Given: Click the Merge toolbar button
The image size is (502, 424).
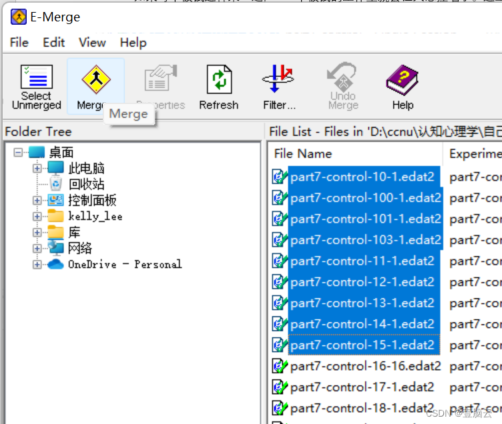Looking at the screenshot, I should [95, 86].
